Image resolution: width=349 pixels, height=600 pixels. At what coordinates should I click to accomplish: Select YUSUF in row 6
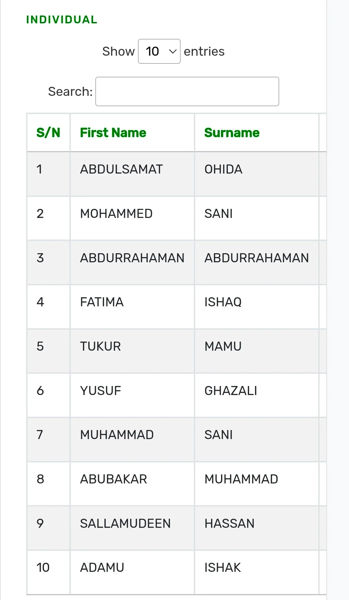[x=100, y=391]
